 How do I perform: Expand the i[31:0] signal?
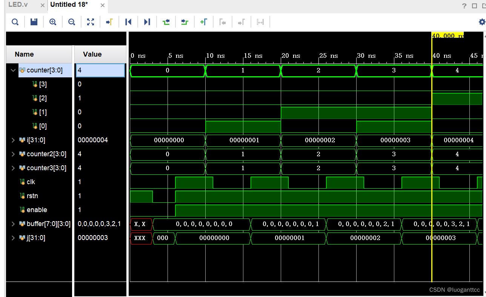(x=14, y=140)
